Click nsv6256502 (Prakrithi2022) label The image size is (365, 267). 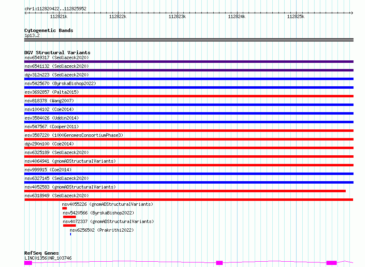click(x=102, y=230)
